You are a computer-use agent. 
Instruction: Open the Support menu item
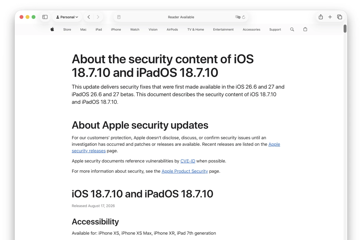pos(275,29)
